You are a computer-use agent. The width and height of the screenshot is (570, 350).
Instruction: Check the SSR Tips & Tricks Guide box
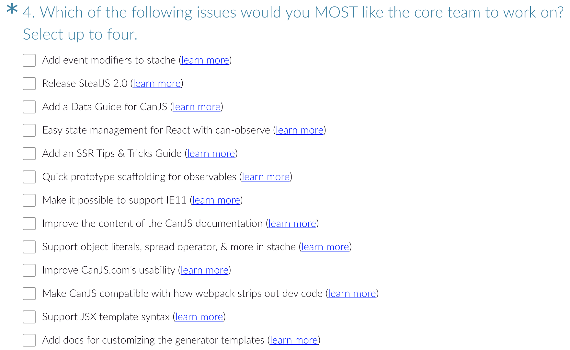click(29, 154)
